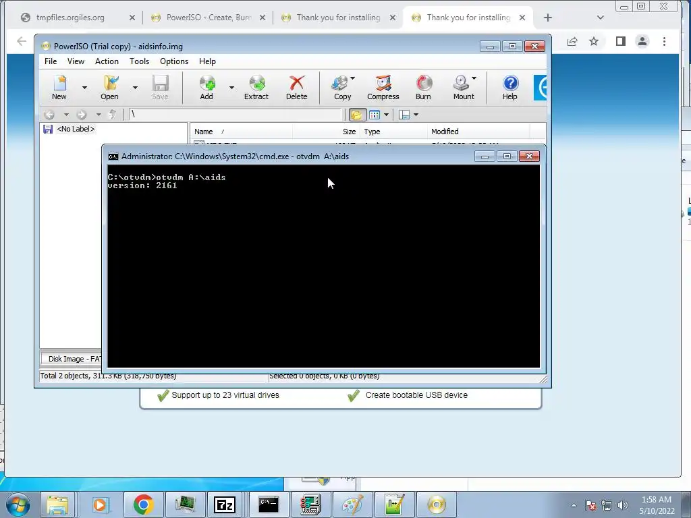691x518 pixels.
Task: Click inside the cmd console area
Action: click(323, 266)
